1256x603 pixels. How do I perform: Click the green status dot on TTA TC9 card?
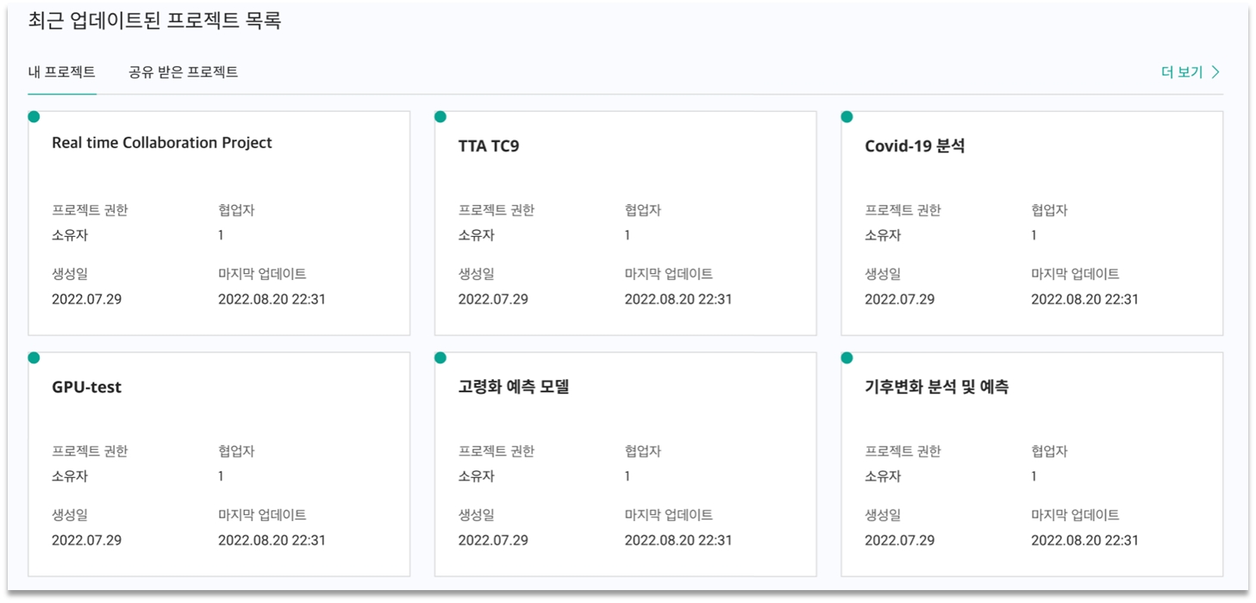pyautogui.click(x=441, y=117)
